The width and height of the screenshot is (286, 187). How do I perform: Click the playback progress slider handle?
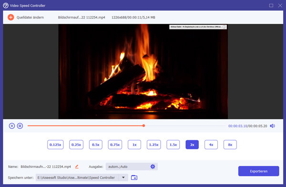pyautogui.click(x=144, y=125)
